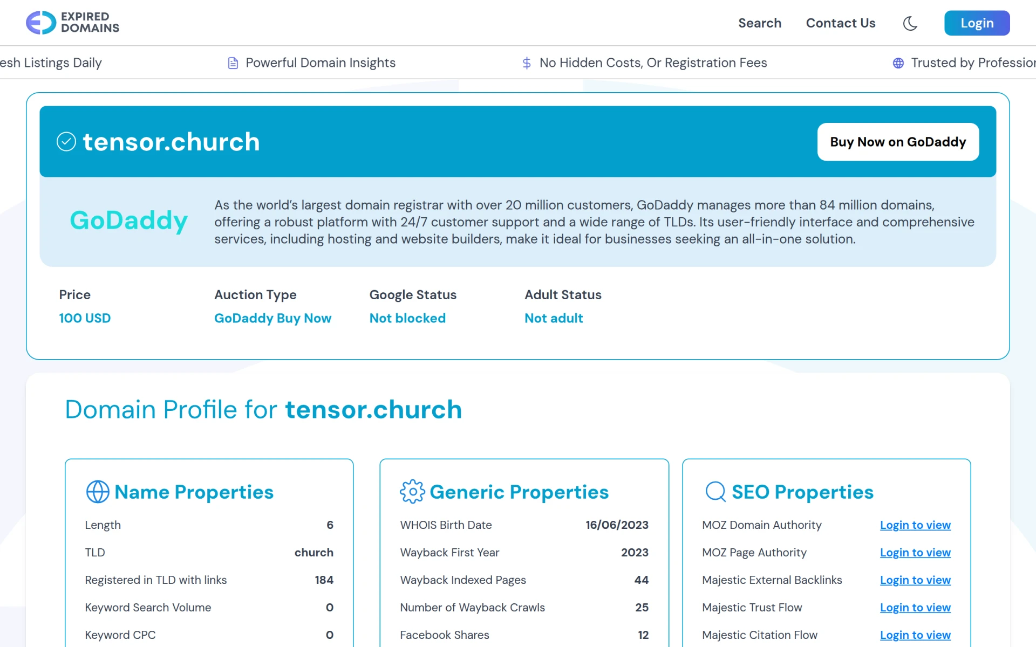Click Buy Now on GoDaddy button
This screenshot has width=1036, height=647.
point(898,142)
